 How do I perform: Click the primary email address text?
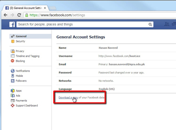(x=127, y=64)
